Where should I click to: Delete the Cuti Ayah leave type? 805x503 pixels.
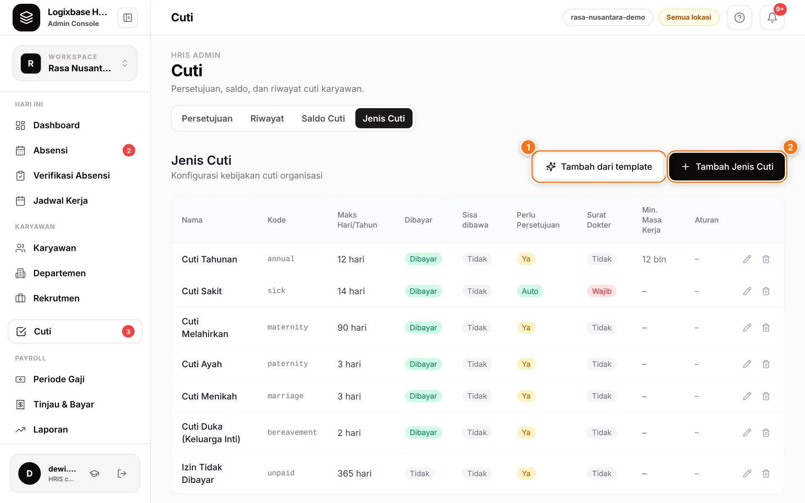(766, 364)
